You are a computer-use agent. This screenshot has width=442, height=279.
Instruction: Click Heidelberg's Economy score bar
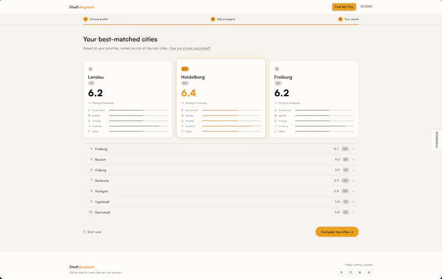click(231, 127)
